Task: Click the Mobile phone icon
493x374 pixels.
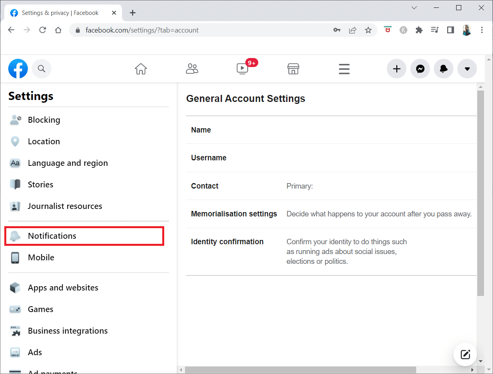Action: tap(15, 258)
